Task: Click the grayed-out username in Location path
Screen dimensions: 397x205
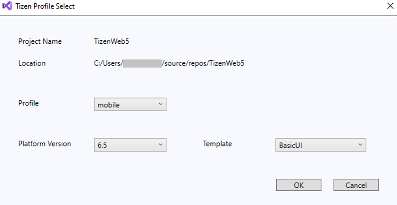Action: click(x=142, y=63)
